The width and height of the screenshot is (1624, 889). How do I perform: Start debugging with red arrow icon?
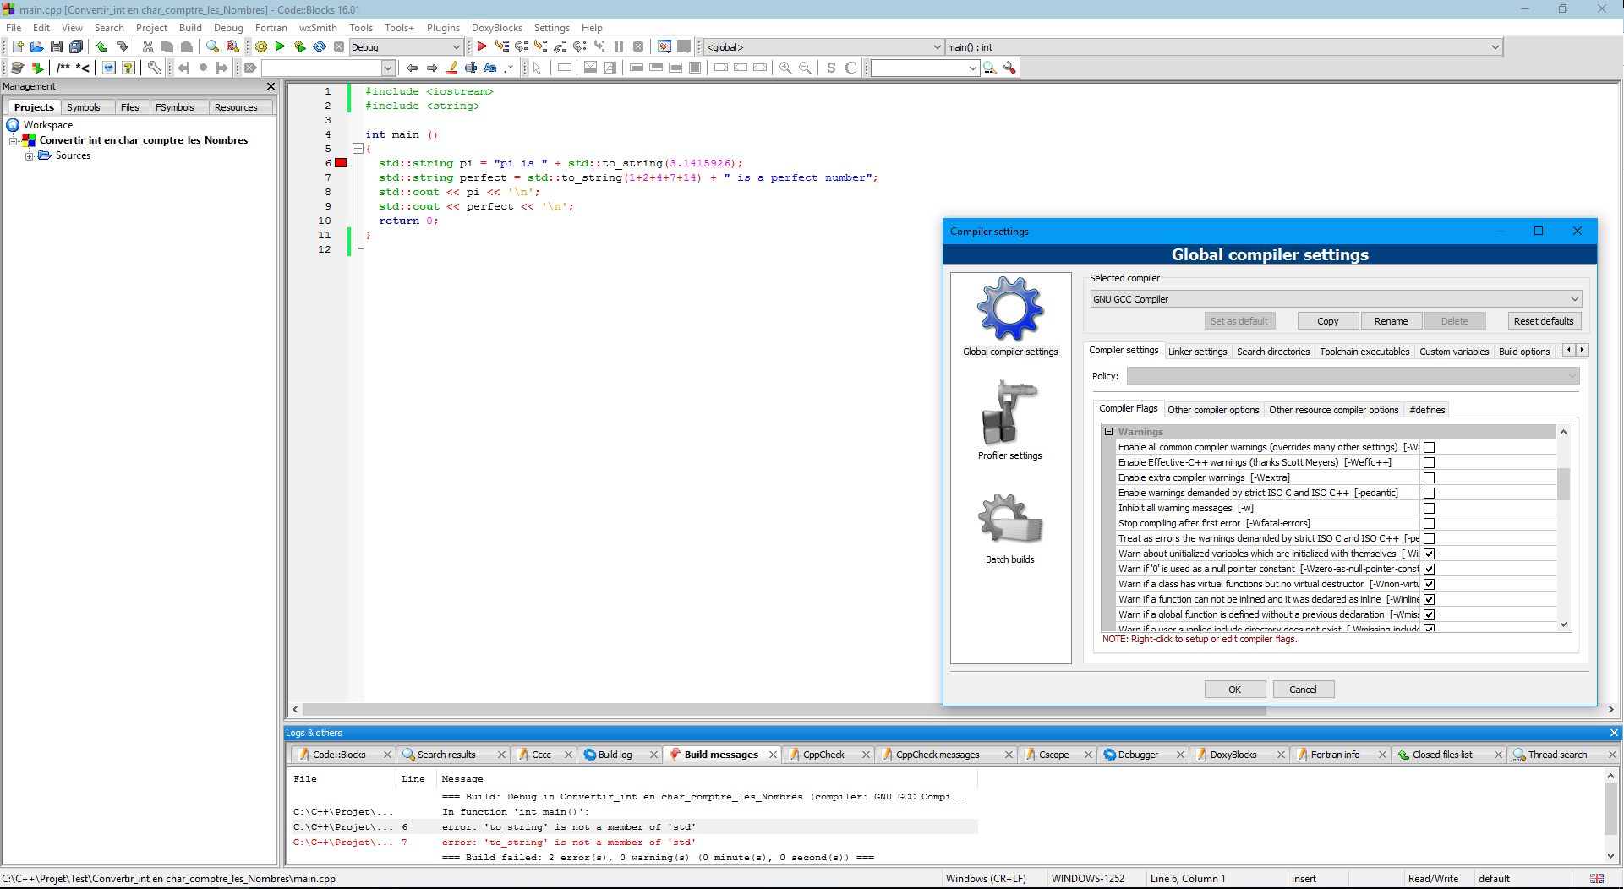point(482,47)
